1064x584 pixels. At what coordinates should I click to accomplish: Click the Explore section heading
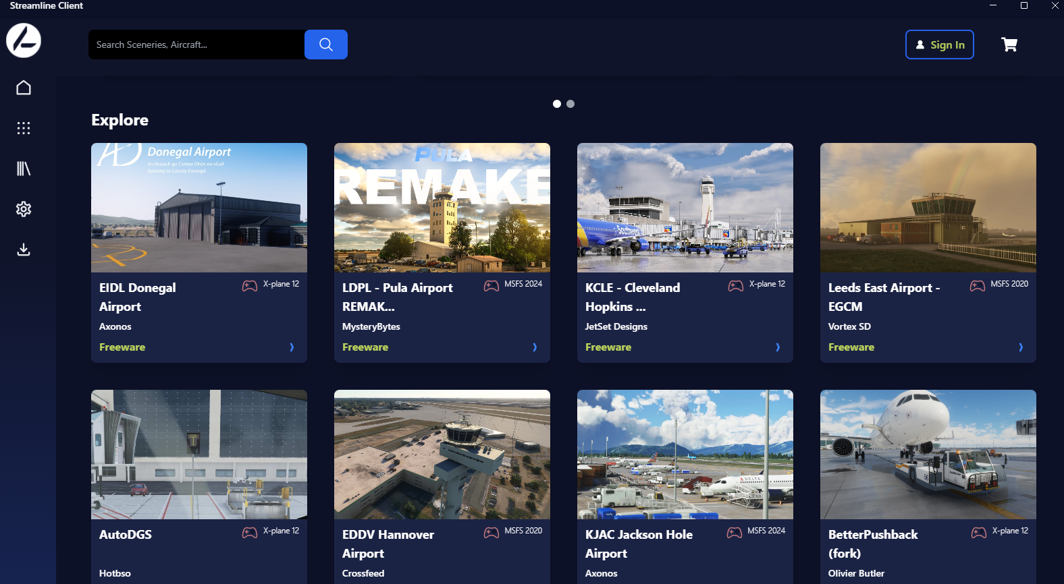click(x=119, y=120)
